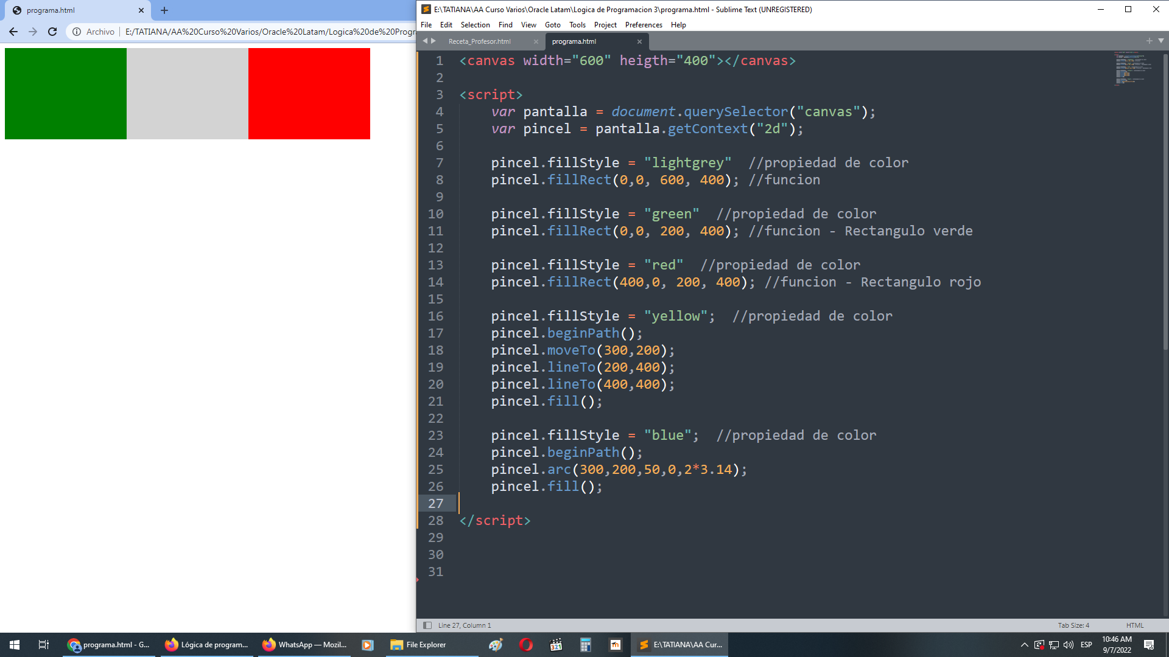Go back in Chrome browser
1169x657 pixels.
[x=13, y=32]
